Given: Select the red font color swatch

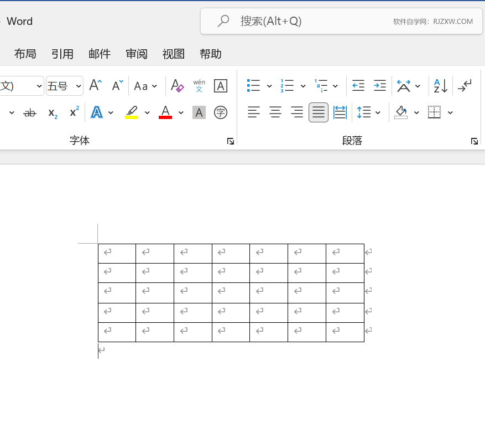Looking at the screenshot, I should click(x=164, y=112).
